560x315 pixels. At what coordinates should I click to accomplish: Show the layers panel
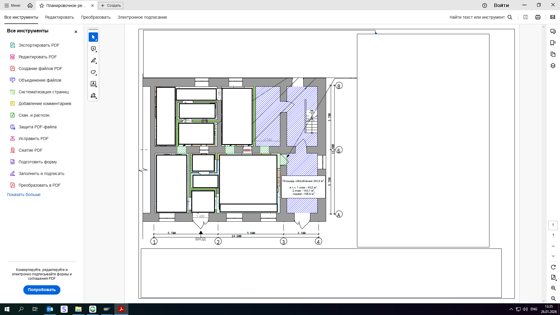(x=553, y=66)
